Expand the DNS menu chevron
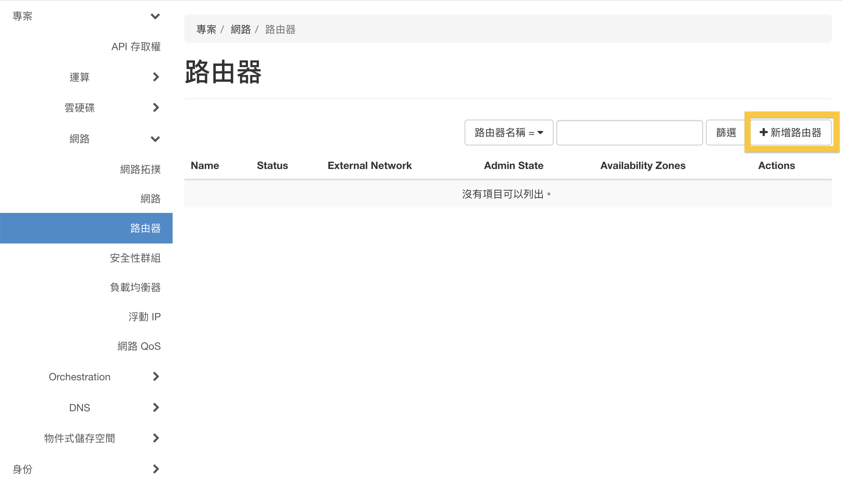This screenshot has height=485, width=842. click(156, 407)
